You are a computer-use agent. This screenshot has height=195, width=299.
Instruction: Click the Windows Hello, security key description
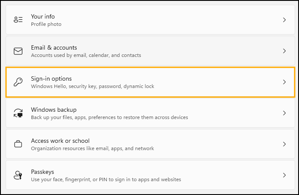92,86
